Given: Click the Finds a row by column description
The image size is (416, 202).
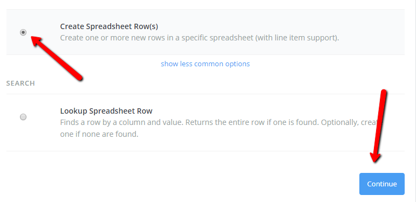Looking at the screenshot, I should tap(220, 128).
